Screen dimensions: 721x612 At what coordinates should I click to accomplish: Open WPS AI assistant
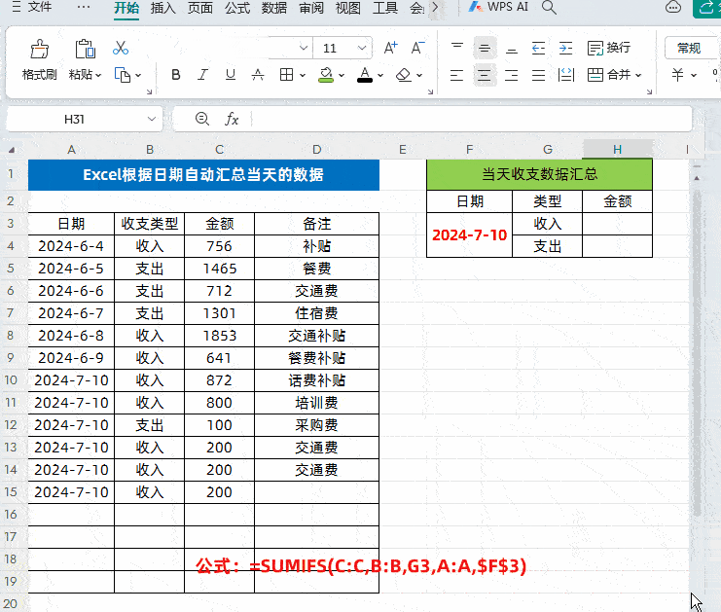(x=498, y=8)
